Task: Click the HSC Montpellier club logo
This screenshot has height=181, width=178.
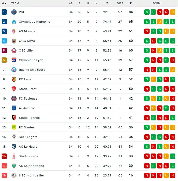Action: (x=14, y=175)
